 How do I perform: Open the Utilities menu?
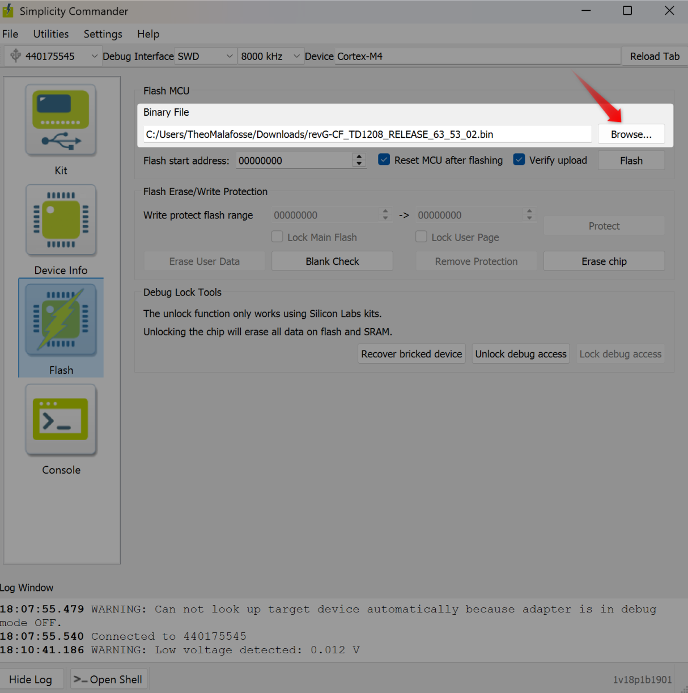click(50, 34)
